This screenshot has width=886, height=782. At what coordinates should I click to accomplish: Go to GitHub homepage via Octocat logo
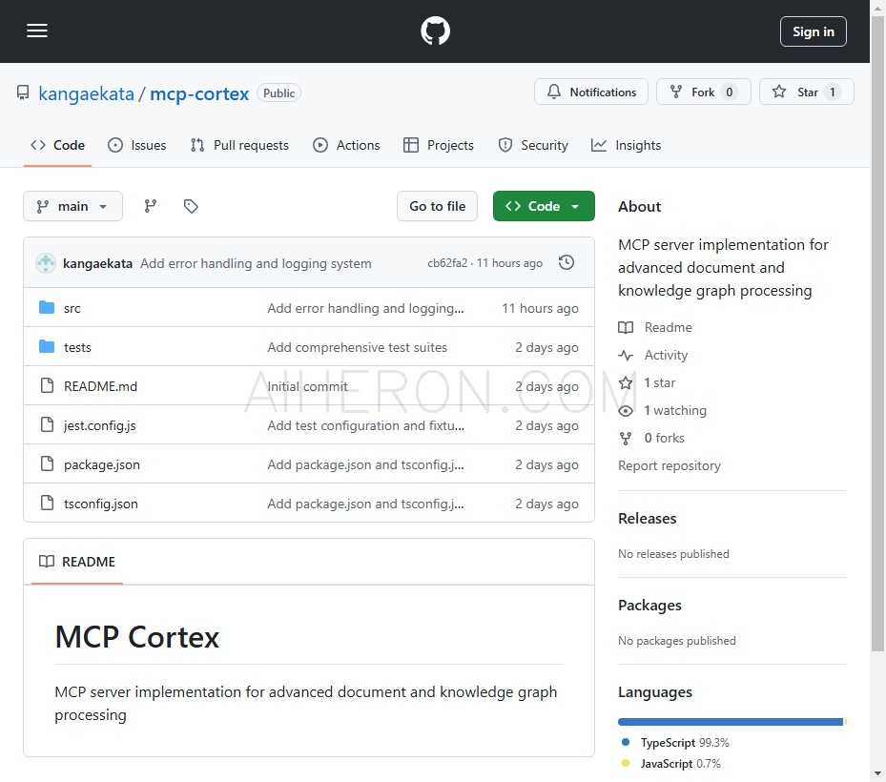click(x=435, y=31)
